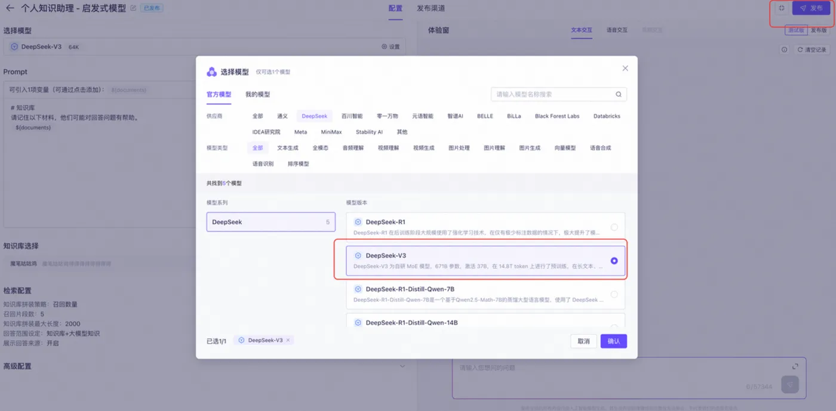
Task: Filter providers by Meta
Action: pos(300,132)
